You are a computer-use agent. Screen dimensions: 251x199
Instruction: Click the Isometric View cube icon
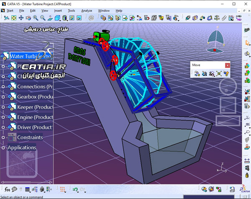pyautogui.click(x=57, y=18)
